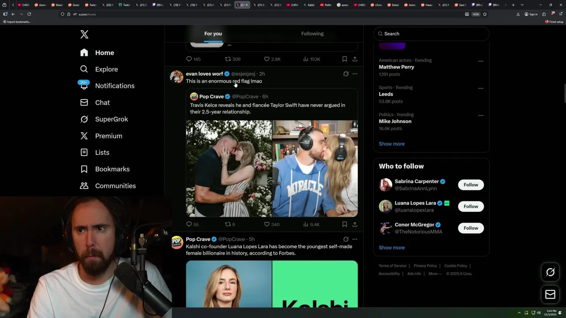566x318 pixels.
Task: Open Cookie Policy link
Action: [x=455, y=266]
